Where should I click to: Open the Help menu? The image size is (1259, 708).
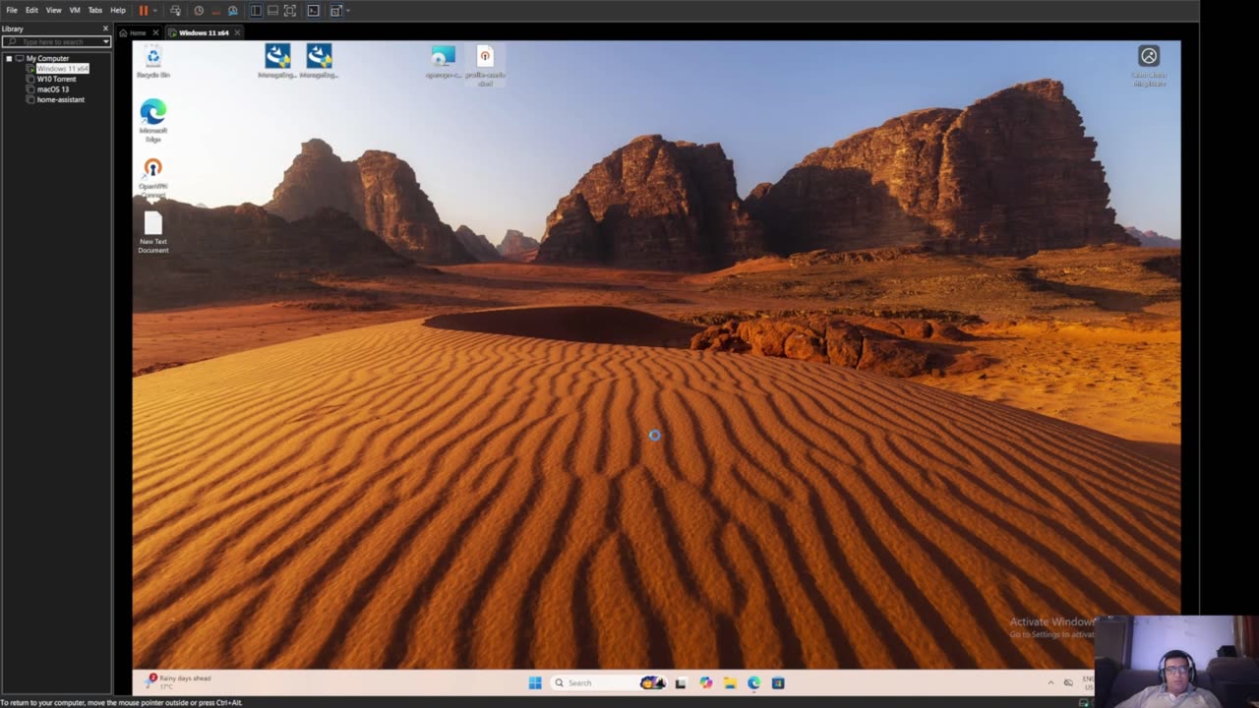coord(118,10)
